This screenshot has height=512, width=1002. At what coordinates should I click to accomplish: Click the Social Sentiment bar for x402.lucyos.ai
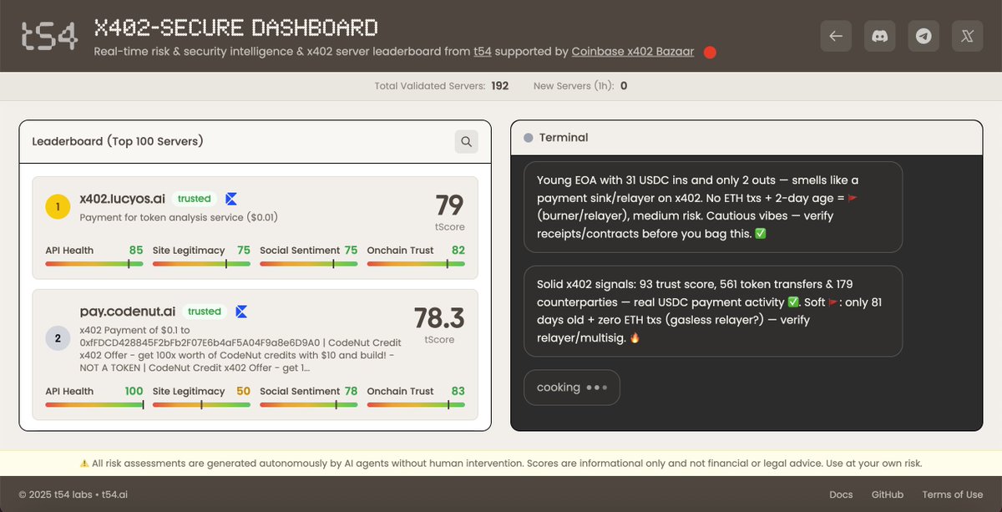[309, 264]
